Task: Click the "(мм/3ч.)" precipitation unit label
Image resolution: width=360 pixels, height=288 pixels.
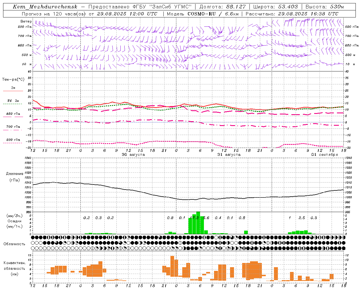Action: (x=14, y=216)
